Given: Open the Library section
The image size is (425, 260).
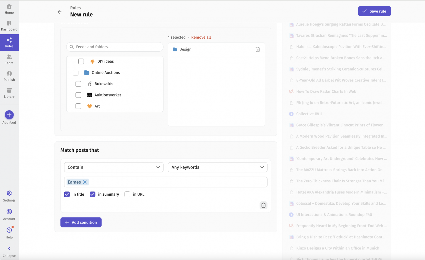Looking at the screenshot, I should pos(9,93).
